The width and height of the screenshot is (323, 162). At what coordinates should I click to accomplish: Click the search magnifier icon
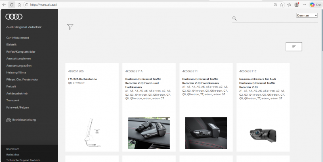pyautogui.click(x=235, y=18)
